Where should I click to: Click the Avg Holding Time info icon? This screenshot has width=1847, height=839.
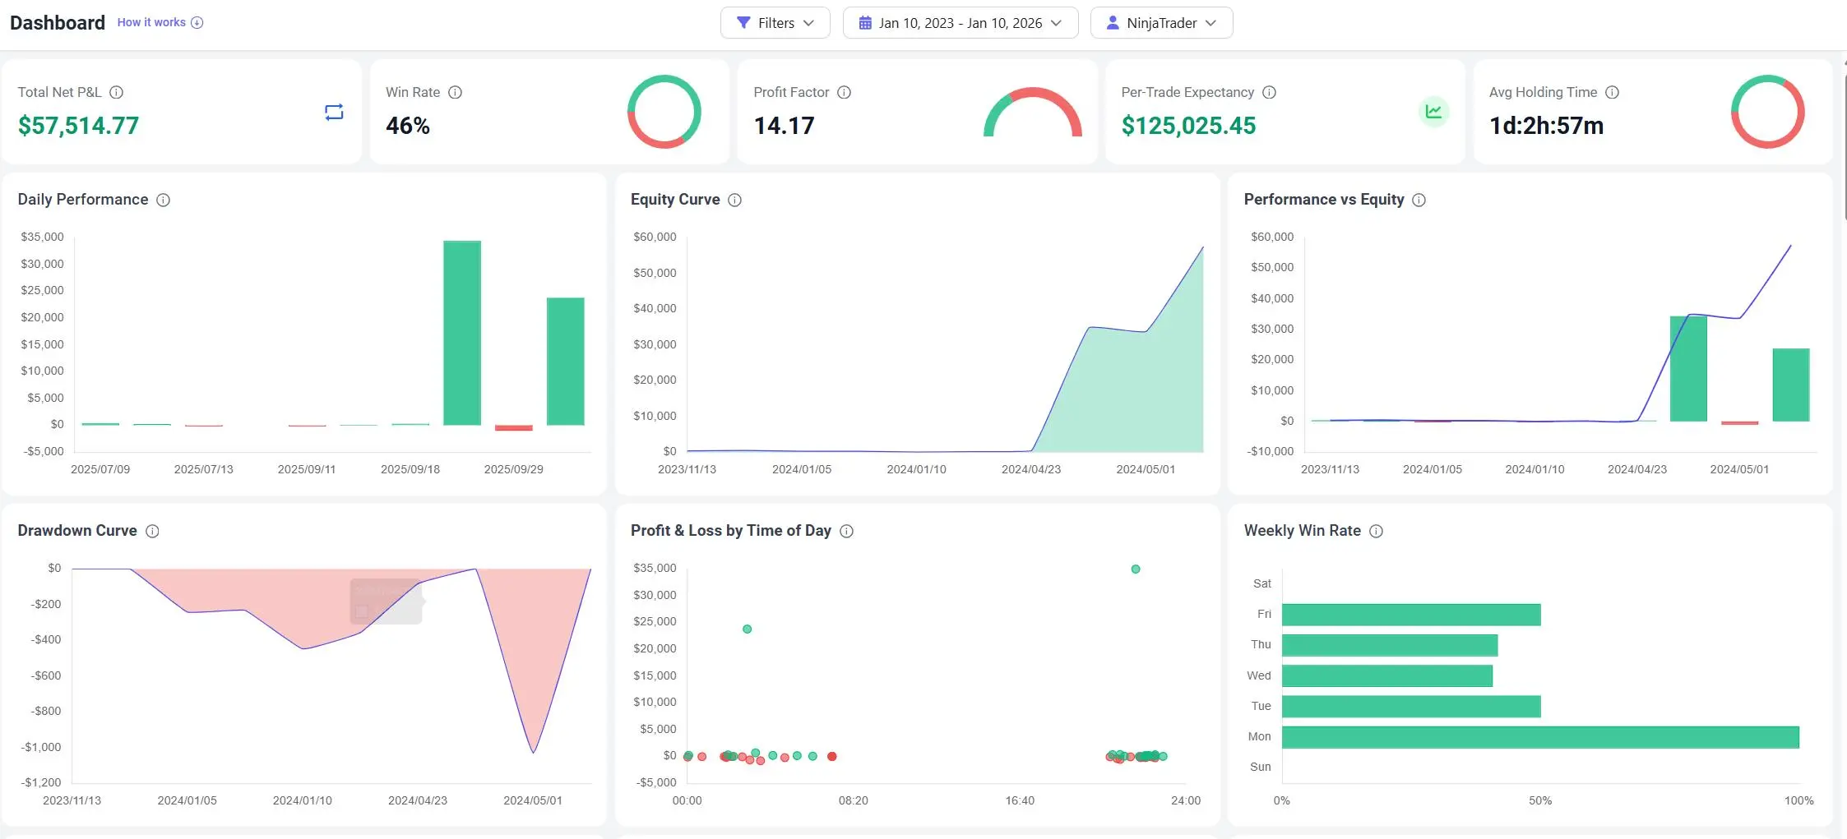coord(1612,93)
